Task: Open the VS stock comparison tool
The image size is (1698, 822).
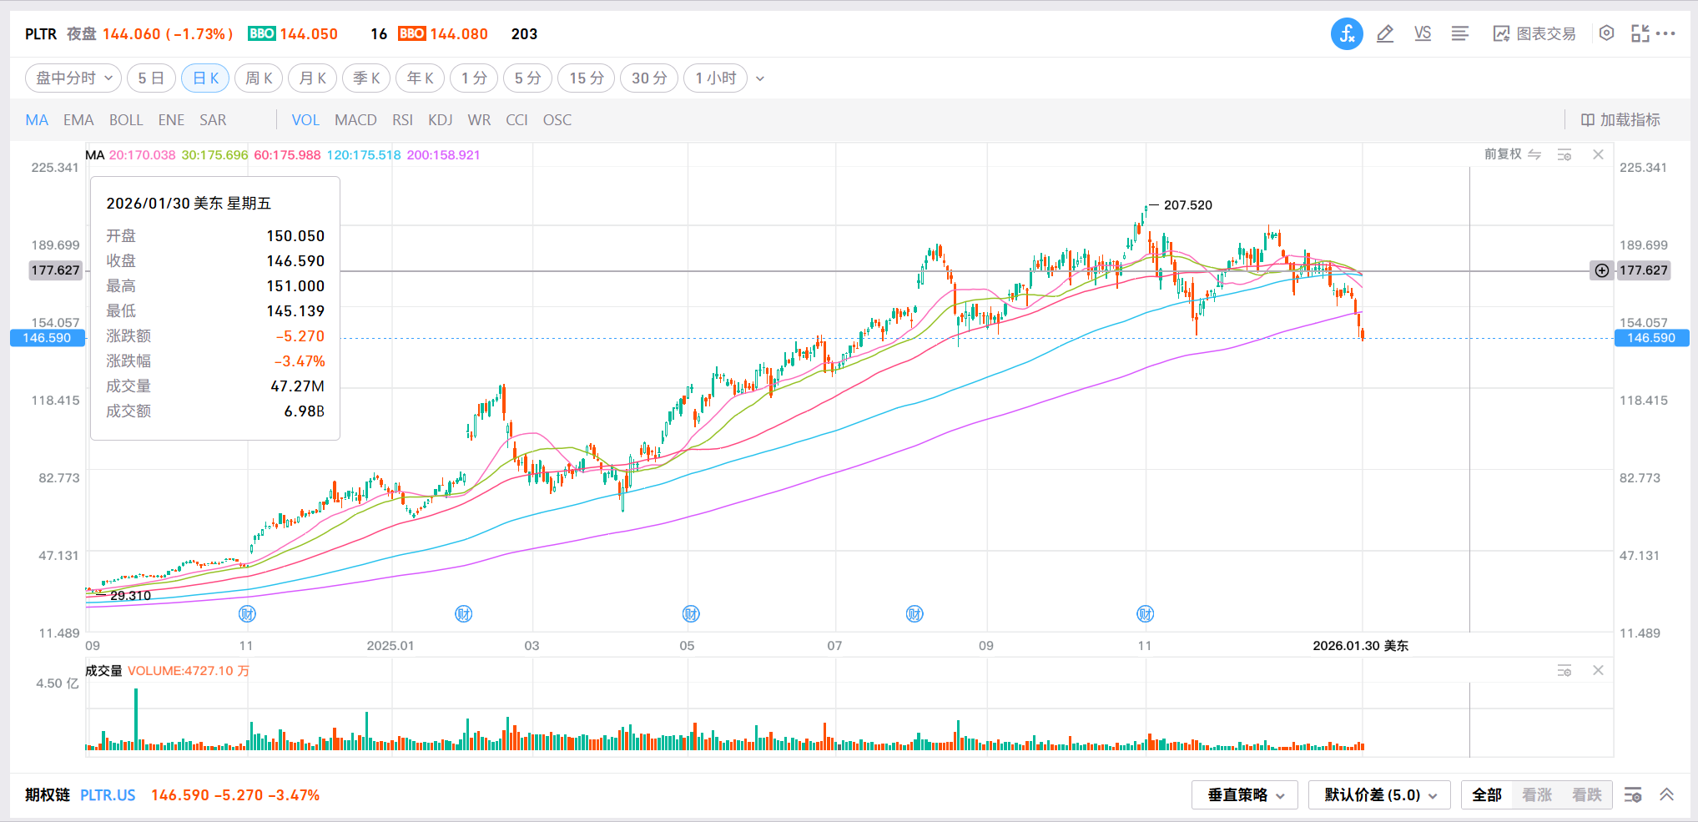Action: (x=1423, y=34)
